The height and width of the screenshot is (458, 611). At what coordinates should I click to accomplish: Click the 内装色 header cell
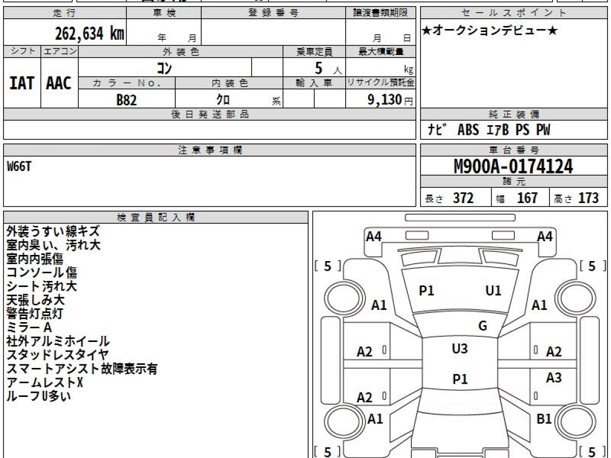point(229,83)
